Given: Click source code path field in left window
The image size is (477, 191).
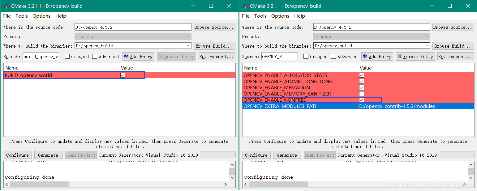Looking at the screenshot, I should (133, 27).
